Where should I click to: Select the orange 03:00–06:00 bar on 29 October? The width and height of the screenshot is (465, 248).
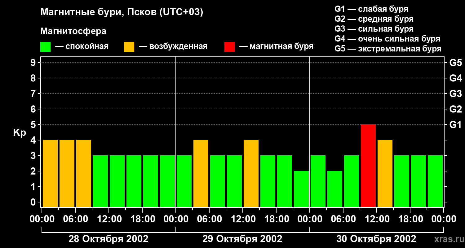201,174
